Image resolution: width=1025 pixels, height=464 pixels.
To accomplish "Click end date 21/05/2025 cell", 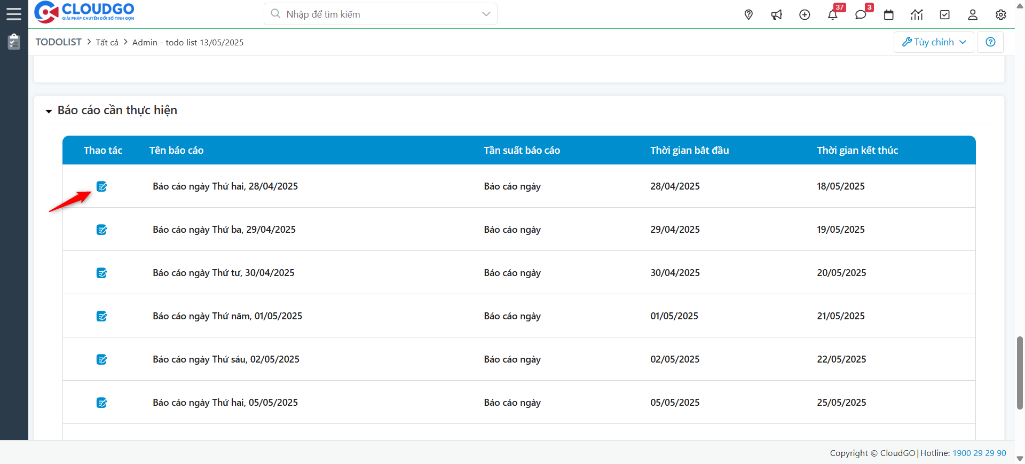I will click(841, 316).
